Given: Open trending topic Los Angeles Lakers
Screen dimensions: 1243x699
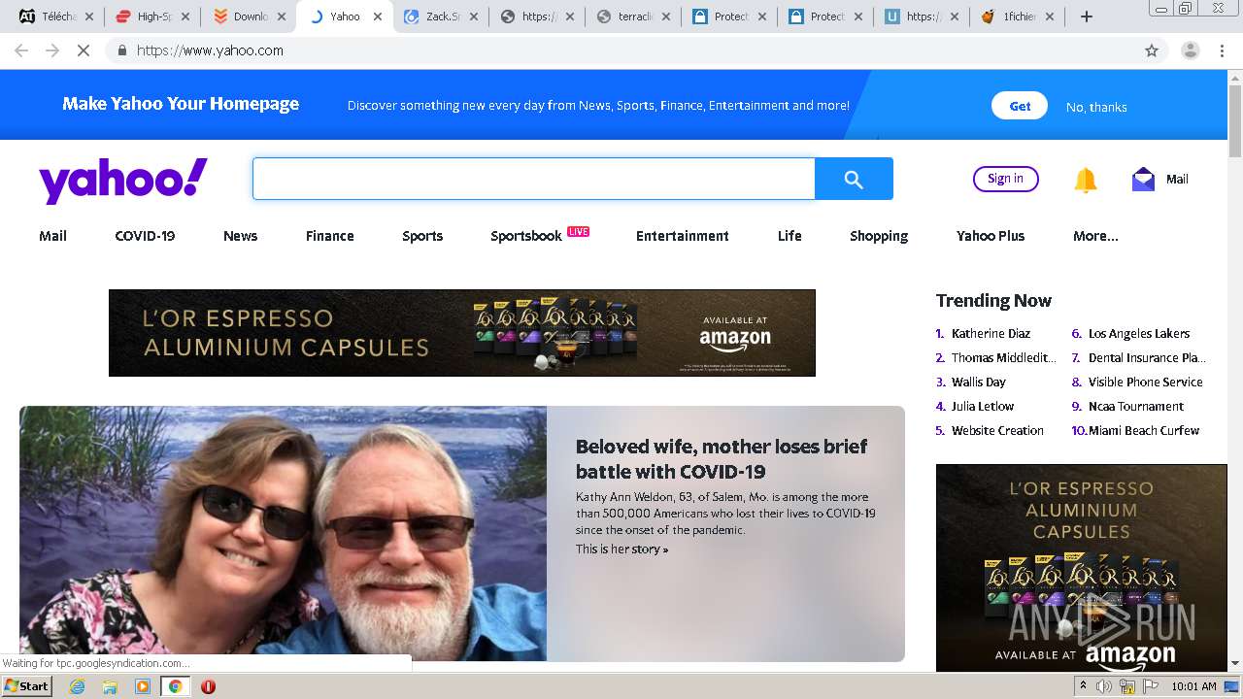Looking at the screenshot, I should pyautogui.click(x=1138, y=333).
